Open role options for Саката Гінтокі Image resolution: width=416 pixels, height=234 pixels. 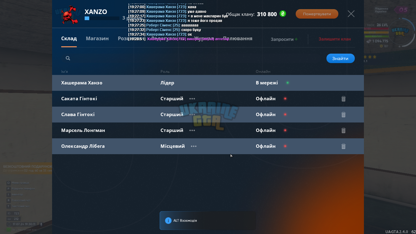click(192, 99)
